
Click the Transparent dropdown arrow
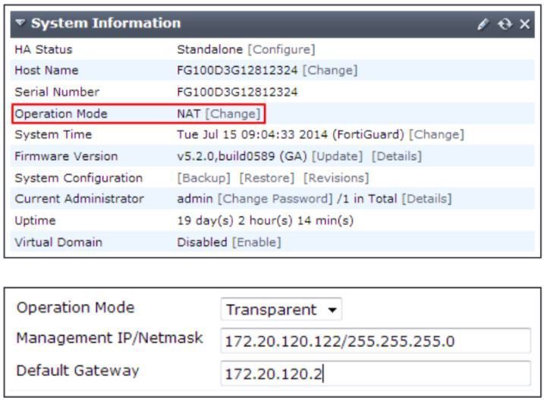click(x=332, y=310)
